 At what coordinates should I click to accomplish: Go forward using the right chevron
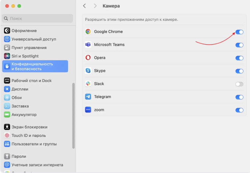click(x=95, y=6)
